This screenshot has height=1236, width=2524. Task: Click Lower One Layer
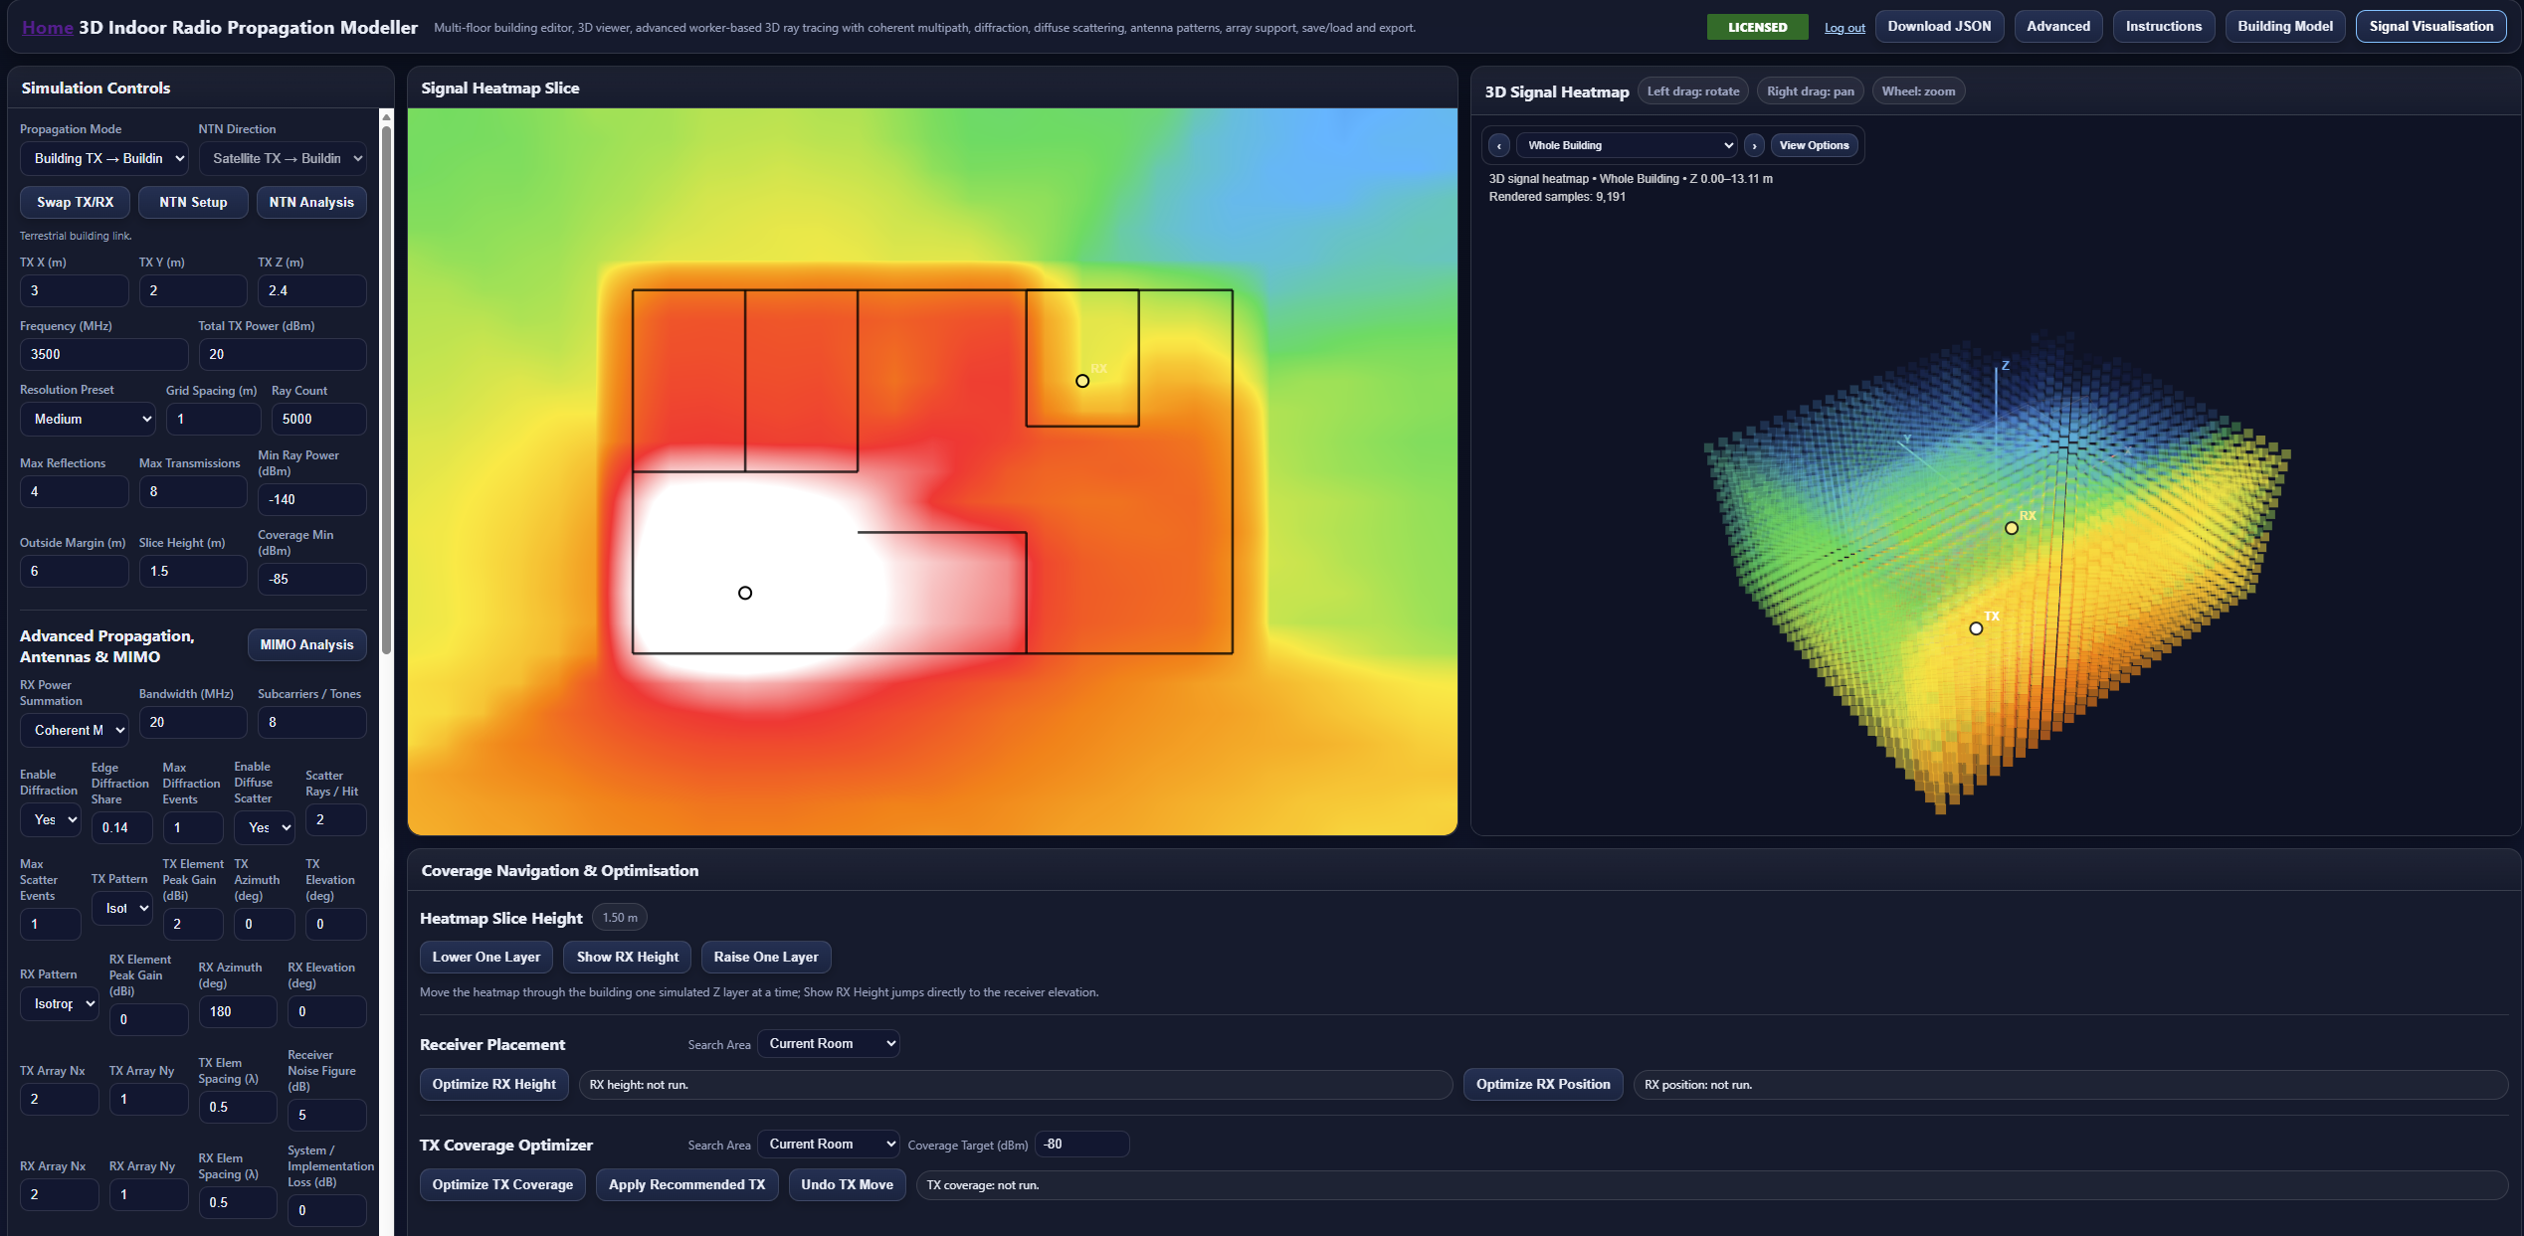coord(485,957)
